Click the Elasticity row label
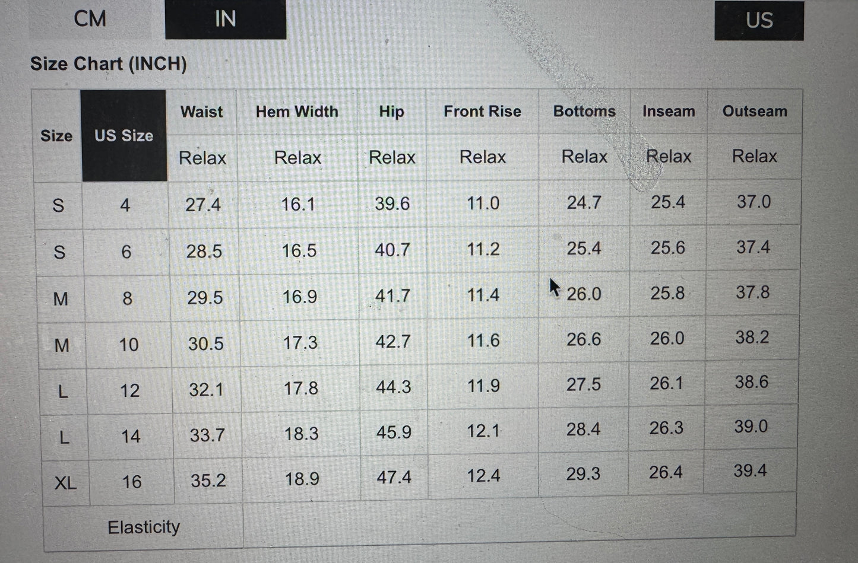Image resolution: width=858 pixels, height=563 pixels. (x=144, y=527)
